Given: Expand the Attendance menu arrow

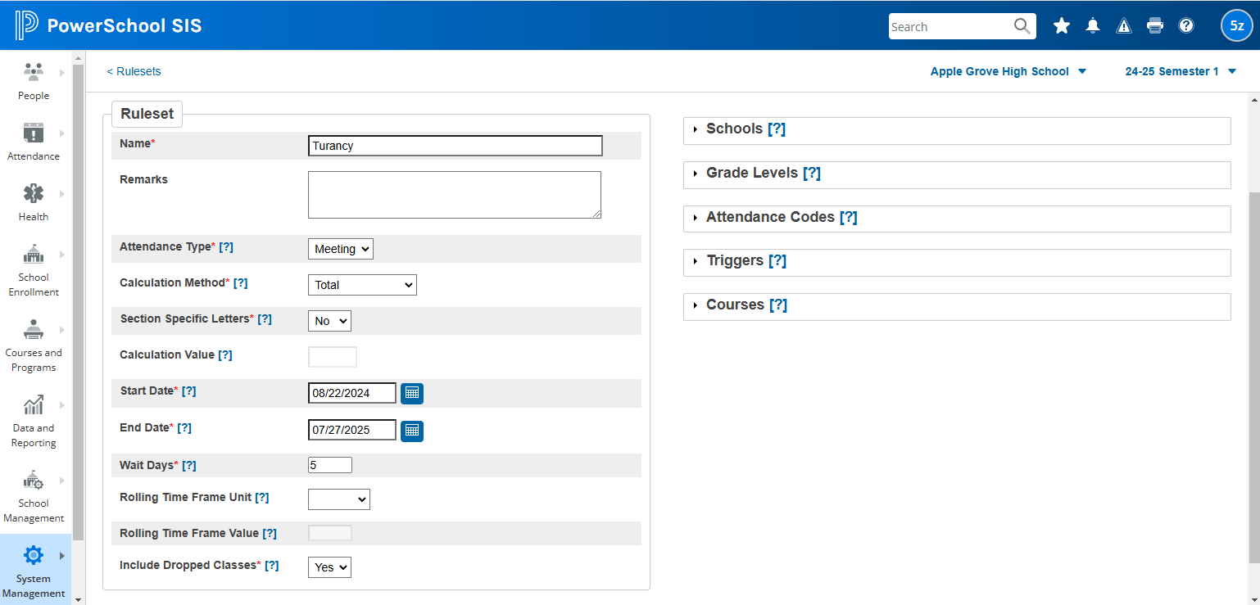Looking at the screenshot, I should [x=62, y=133].
